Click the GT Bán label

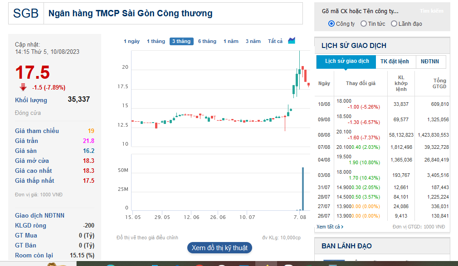pos(25,245)
